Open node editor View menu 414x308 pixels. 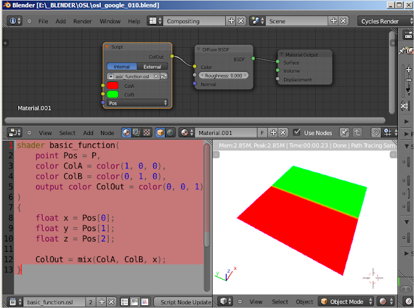pyautogui.click(x=45, y=133)
